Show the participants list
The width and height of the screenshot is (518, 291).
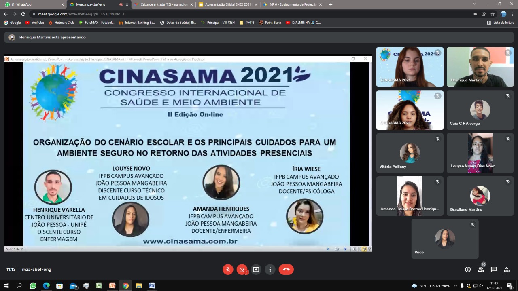coord(481,270)
